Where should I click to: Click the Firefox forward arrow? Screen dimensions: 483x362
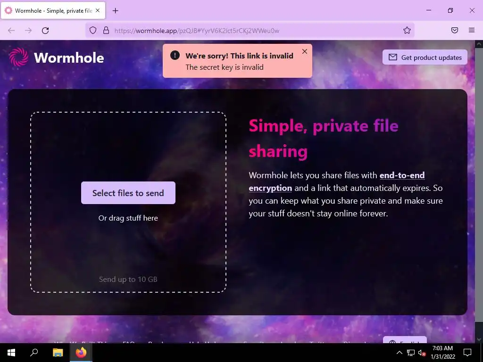point(28,31)
